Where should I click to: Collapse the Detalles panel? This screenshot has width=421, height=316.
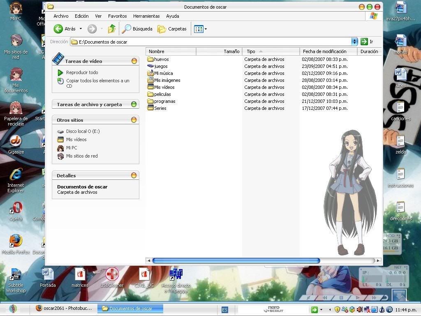(134, 175)
